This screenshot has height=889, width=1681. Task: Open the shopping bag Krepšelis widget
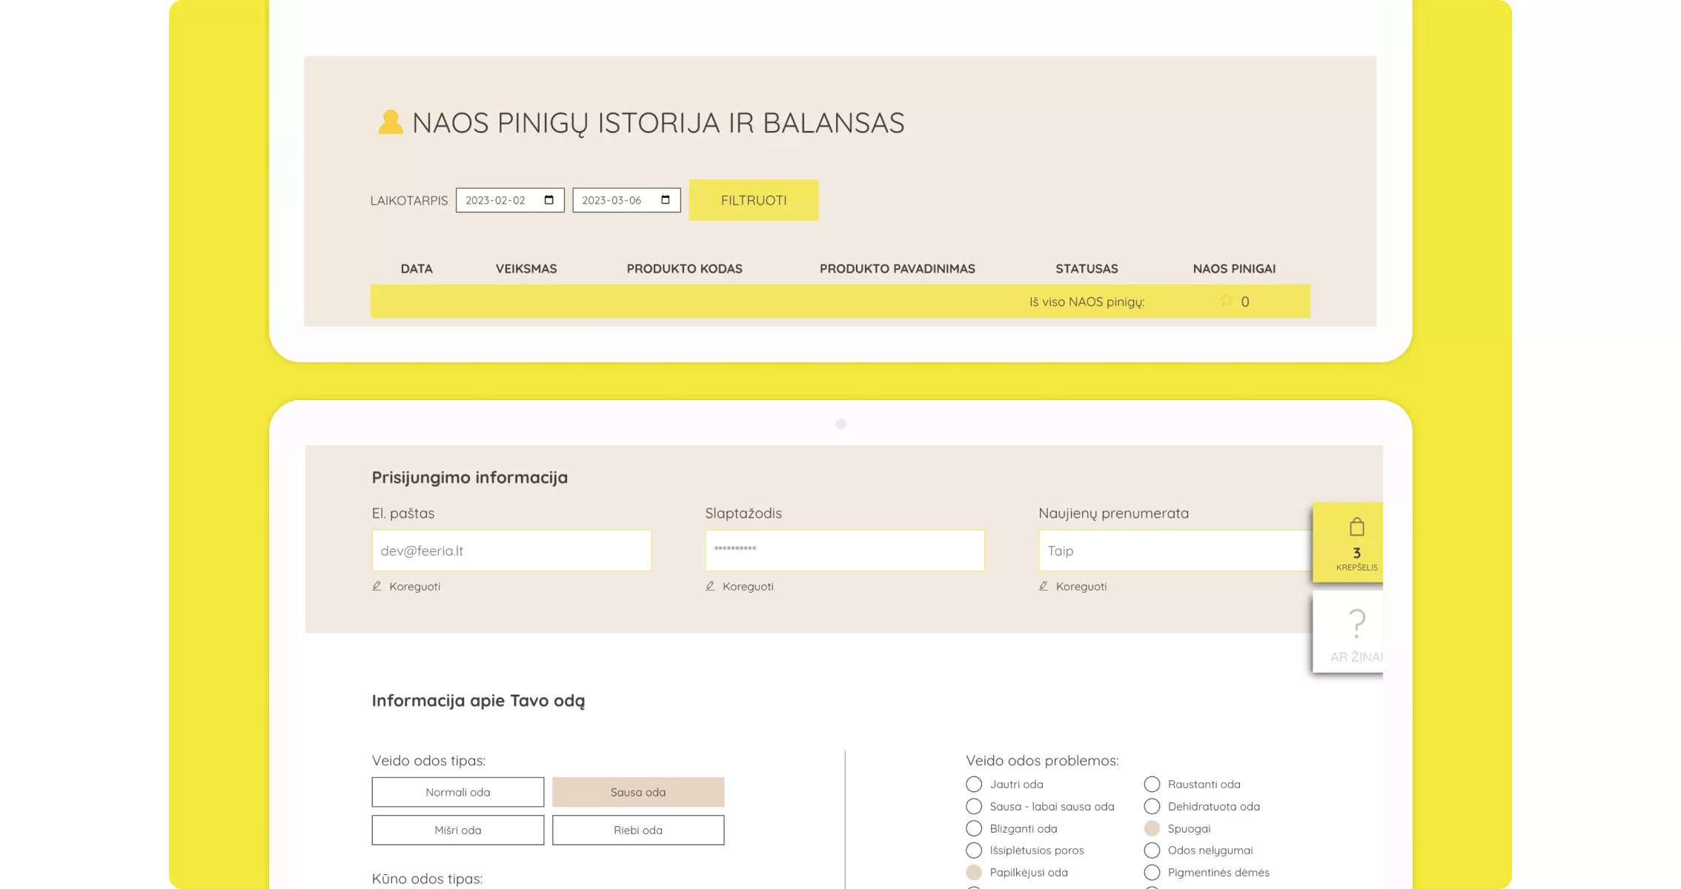click(x=1348, y=543)
